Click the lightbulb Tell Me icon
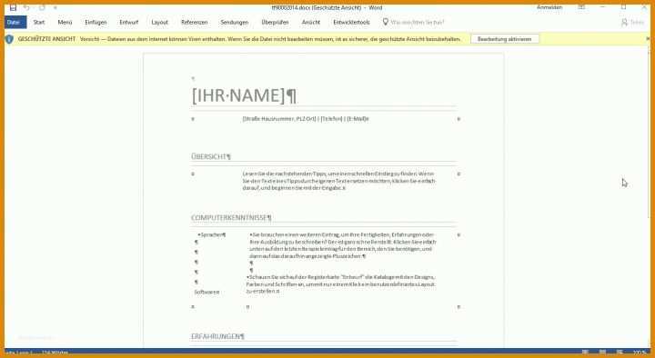 click(385, 22)
